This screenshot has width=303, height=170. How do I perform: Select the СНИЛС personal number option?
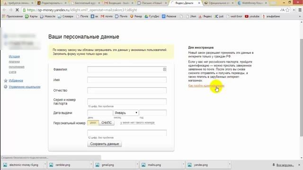[x=107, y=123]
